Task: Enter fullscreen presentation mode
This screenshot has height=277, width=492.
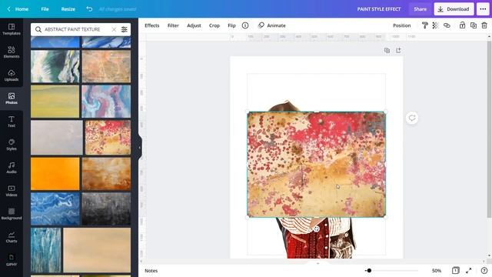Action: 469,270
